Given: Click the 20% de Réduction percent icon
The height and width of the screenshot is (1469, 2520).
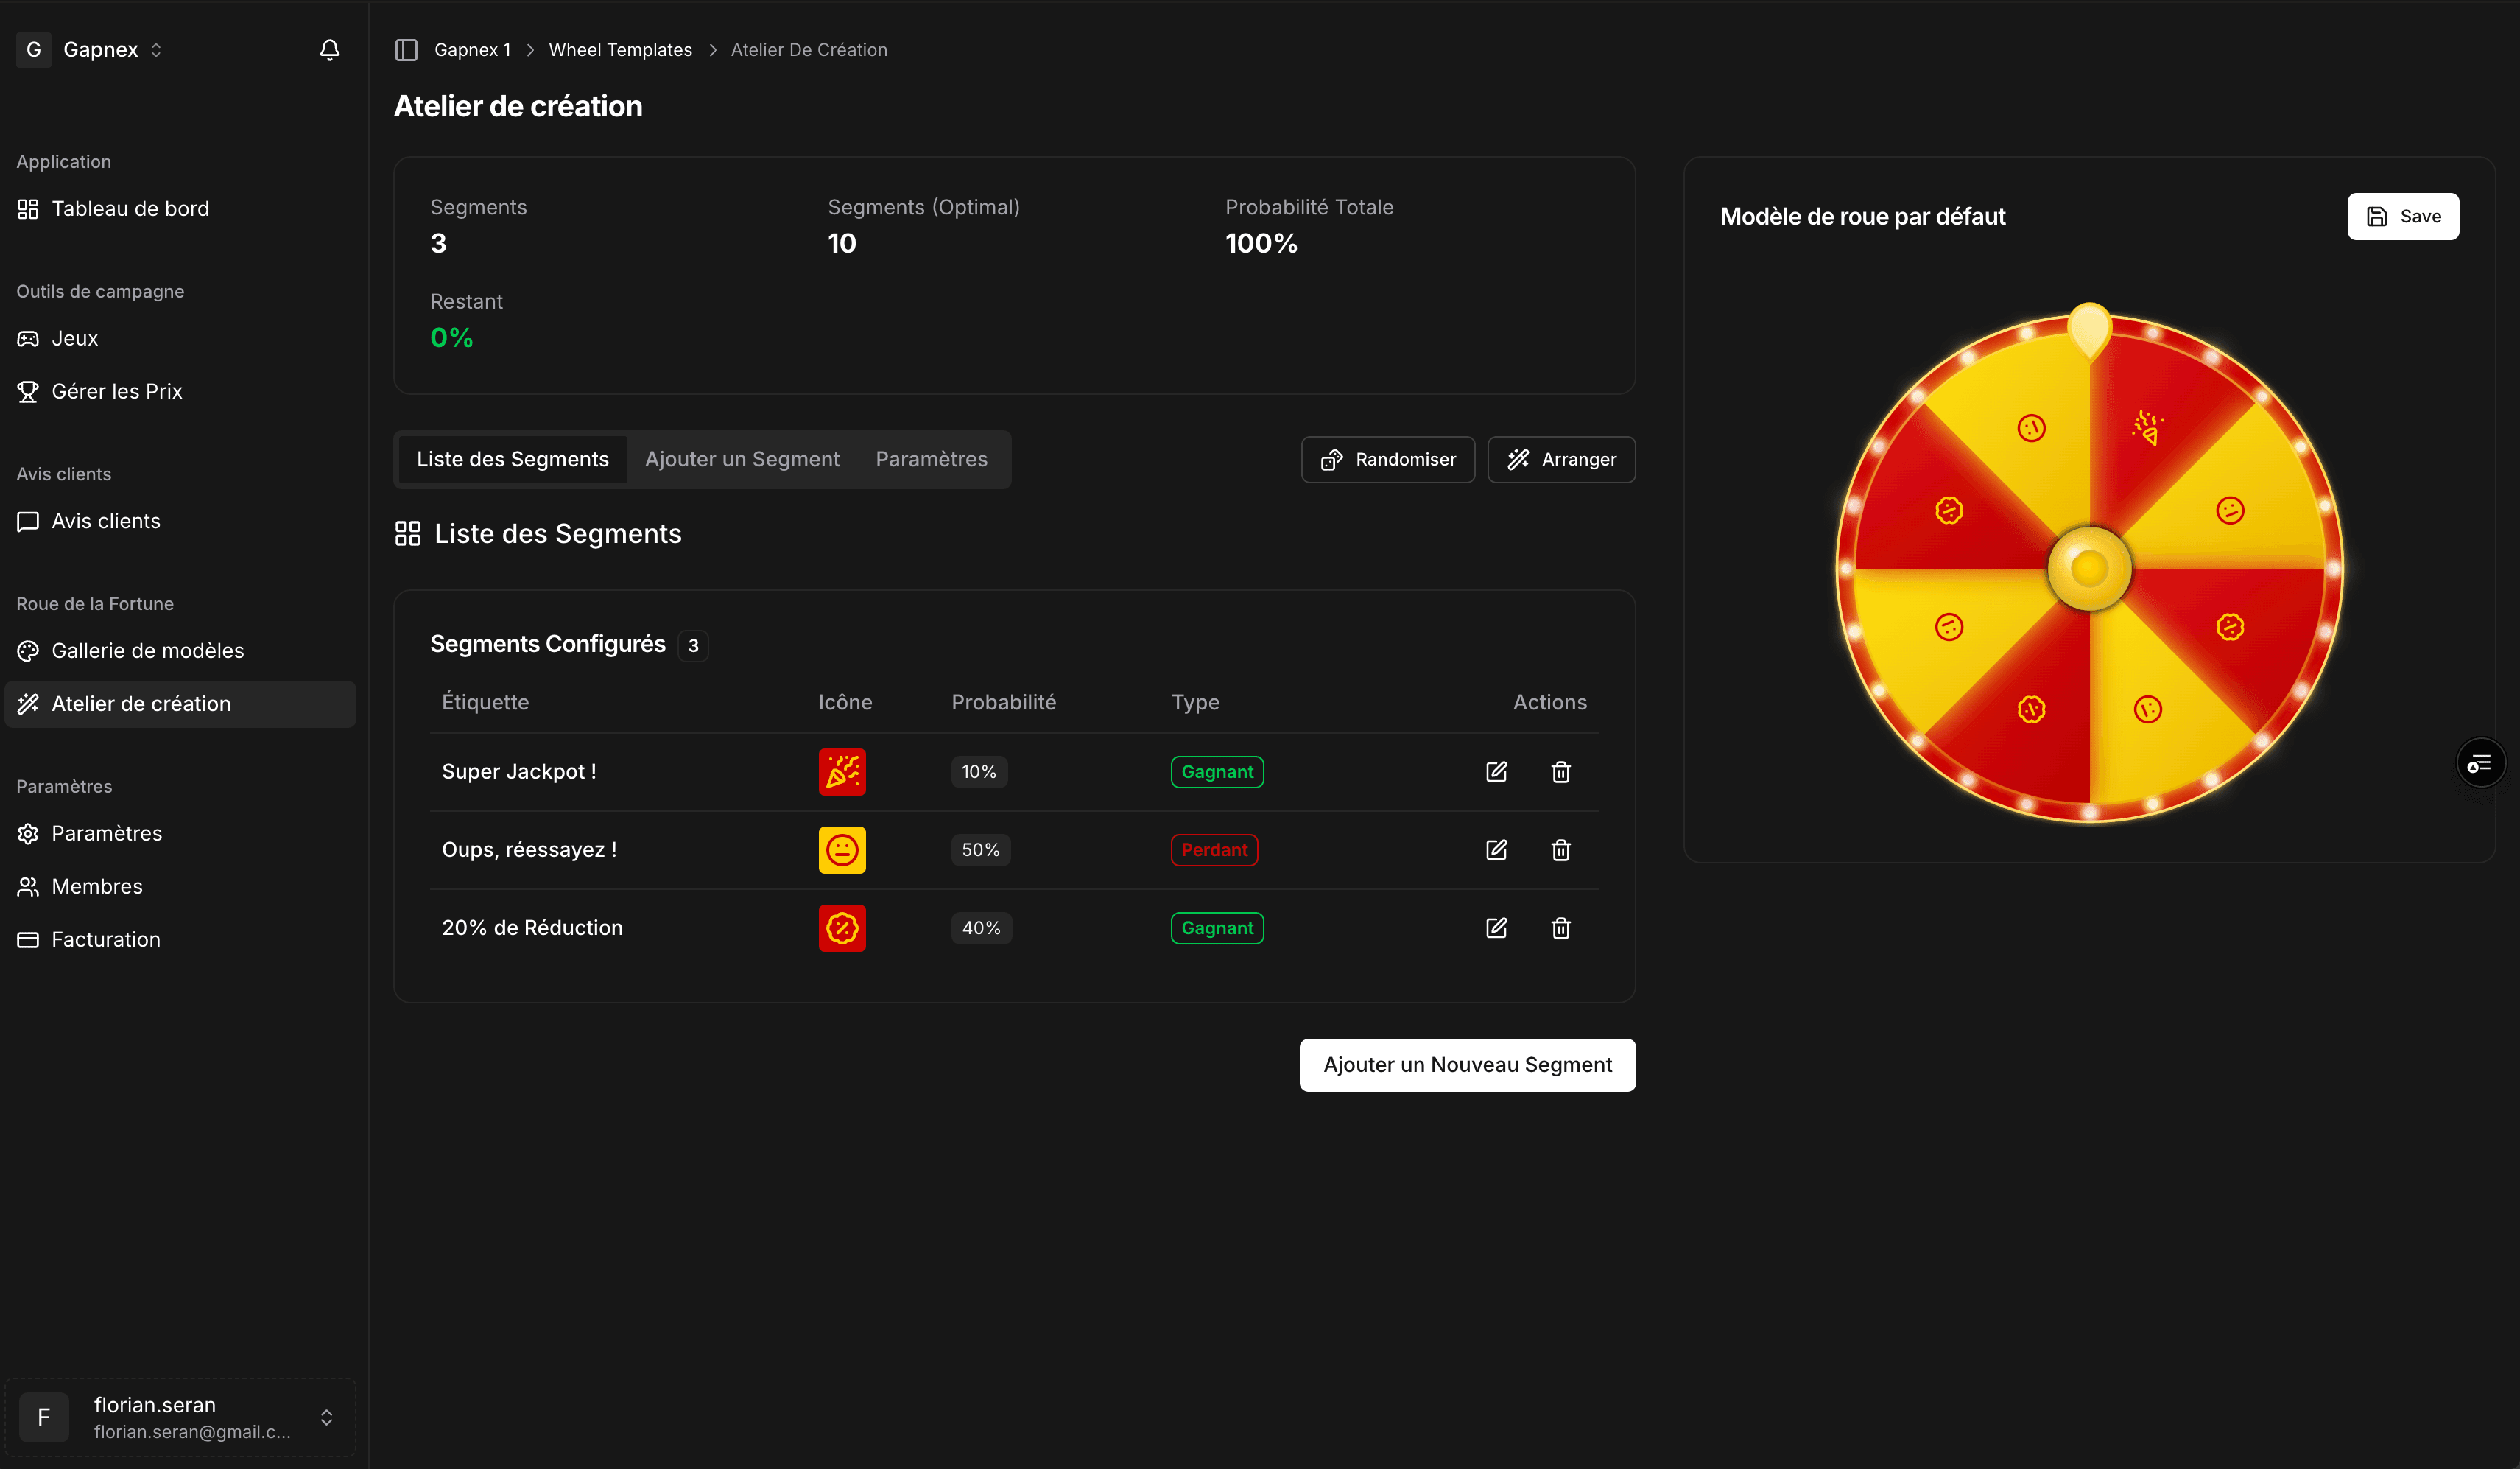Looking at the screenshot, I should tap(842, 928).
